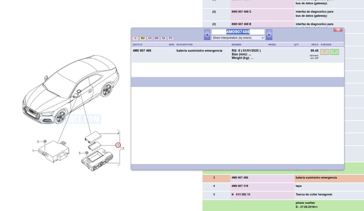
Task: Click callout number 2 beside the diagram bracket
Action: [x=123, y=148]
